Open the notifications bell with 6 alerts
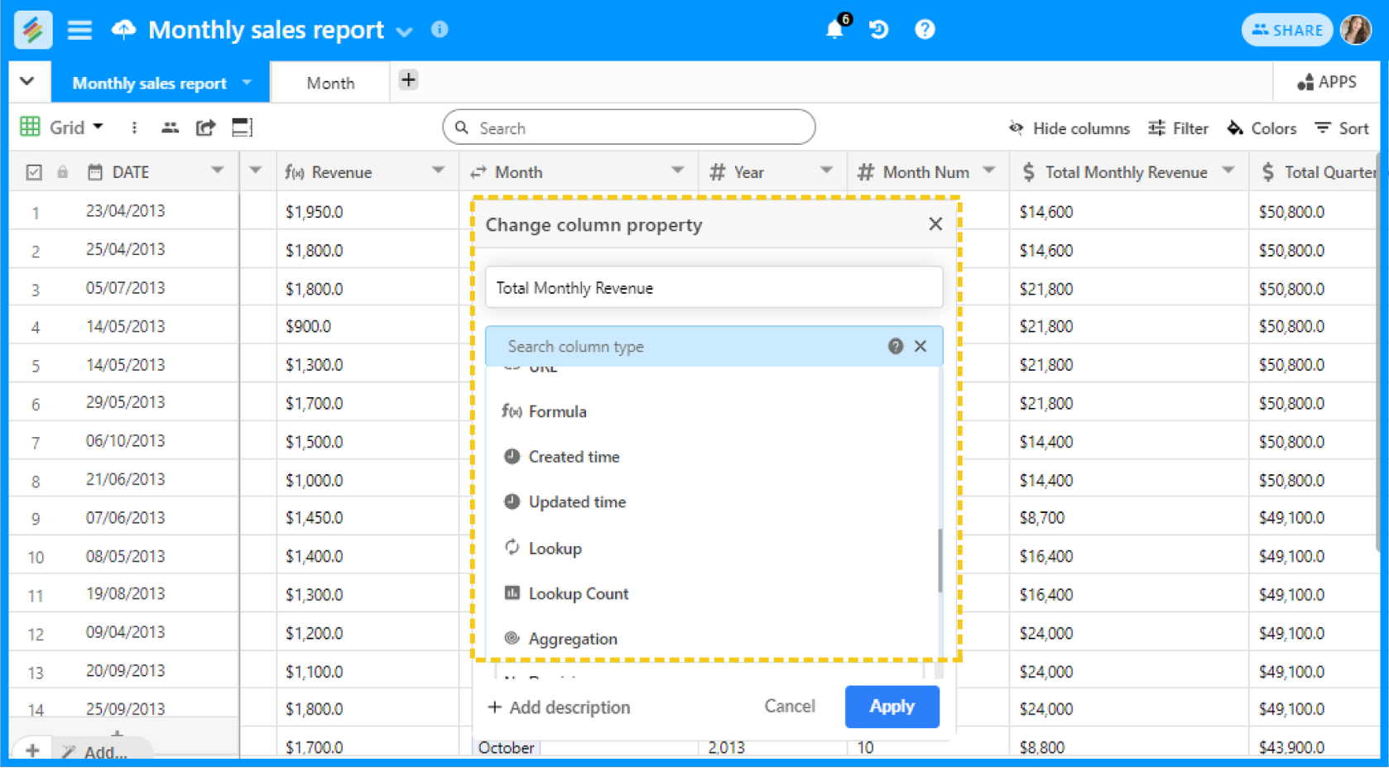The image size is (1389, 768). tap(835, 29)
